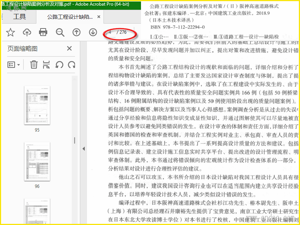Go to previous page with up arrow

coord(76,32)
